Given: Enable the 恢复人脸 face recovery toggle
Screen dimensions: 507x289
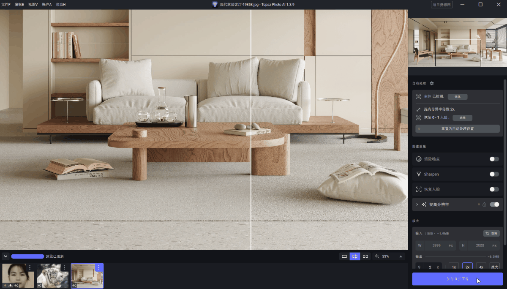Looking at the screenshot, I should (493, 189).
